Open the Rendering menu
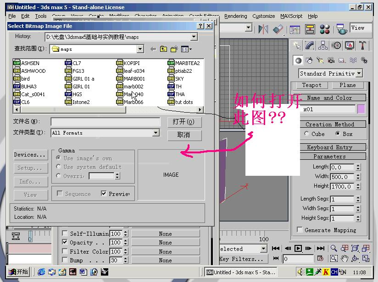The image size is (378, 282). click(x=235, y=16)
